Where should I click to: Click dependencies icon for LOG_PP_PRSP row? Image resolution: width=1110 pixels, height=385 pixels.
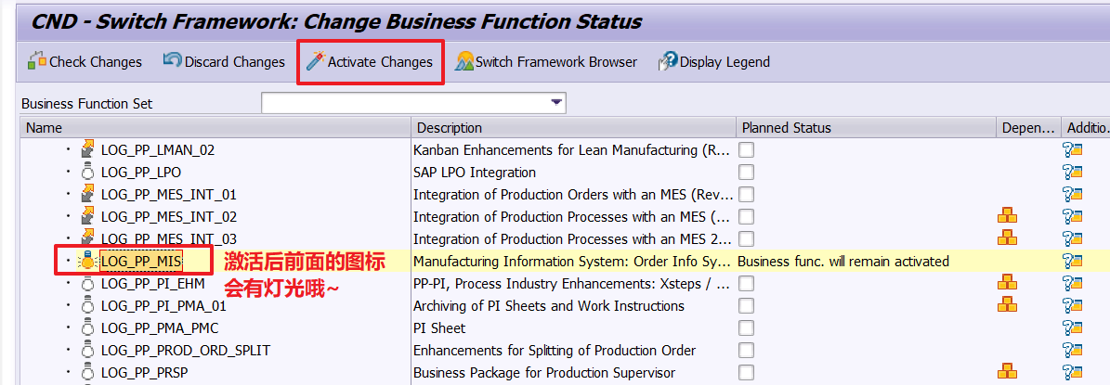click(1008, 372)
